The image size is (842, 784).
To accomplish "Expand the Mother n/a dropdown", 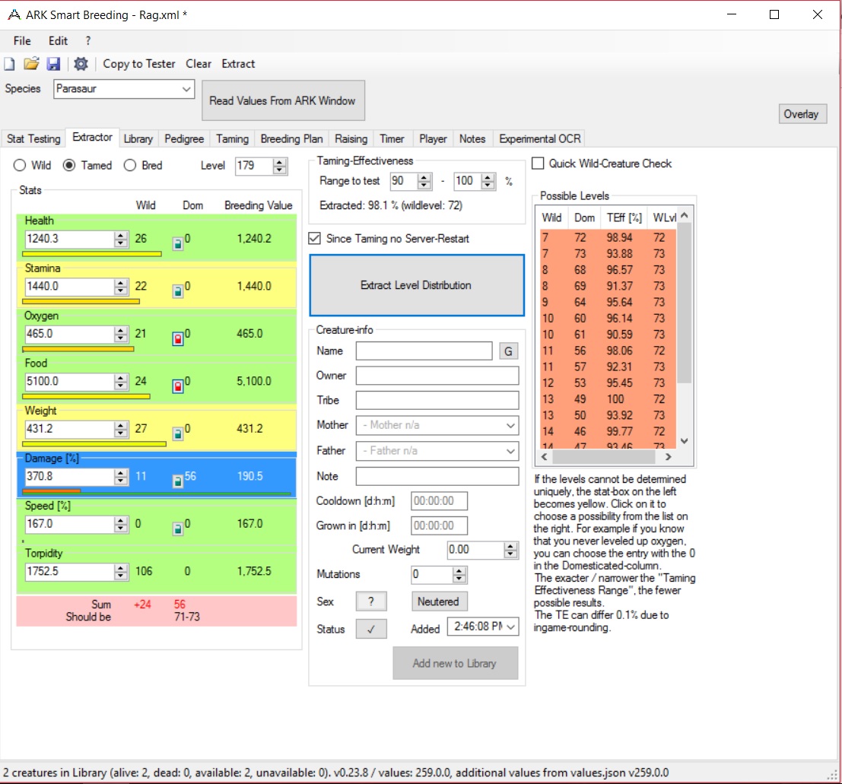I will coord(512,425).
